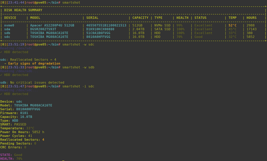The image size is (267, 161).
Task: Select the Apacer AS2280P4U 512GB model text
Action: tap(52, 25)
